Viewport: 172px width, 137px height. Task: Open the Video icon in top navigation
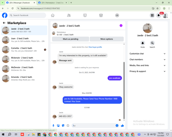(85, 15)
